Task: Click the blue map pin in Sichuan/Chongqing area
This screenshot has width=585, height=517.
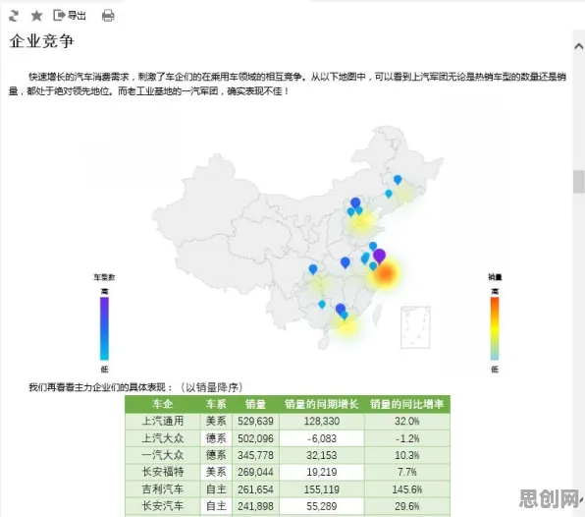Action: click(313, 269)
